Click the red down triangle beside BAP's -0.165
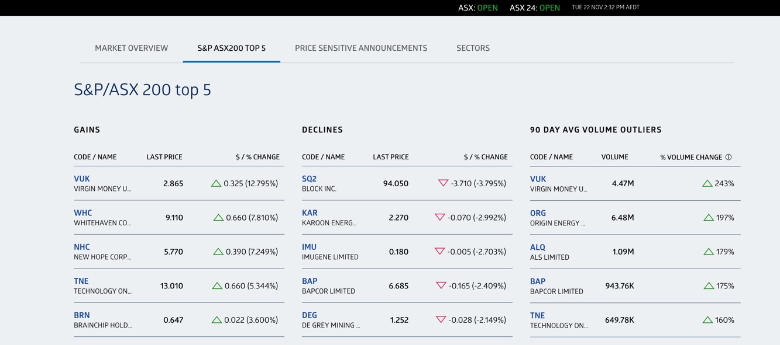Screen dimensions: 780x345 tap(441, 285)
